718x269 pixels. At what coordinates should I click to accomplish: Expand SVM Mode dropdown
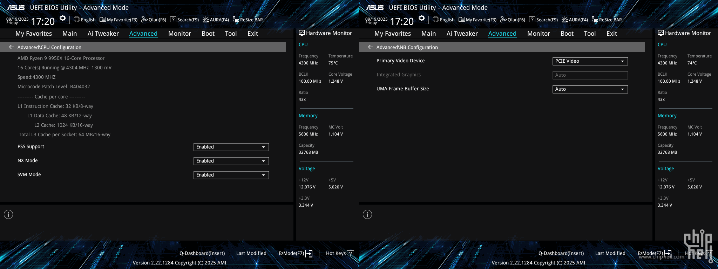pyautogui.click(x=231, y=175)
